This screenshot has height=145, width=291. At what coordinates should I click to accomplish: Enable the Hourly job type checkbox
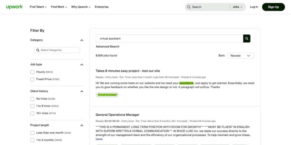pos(32,72)
